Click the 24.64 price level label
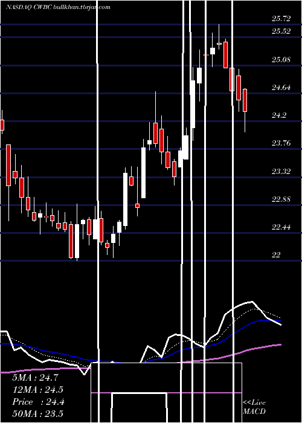 (281, 88)
